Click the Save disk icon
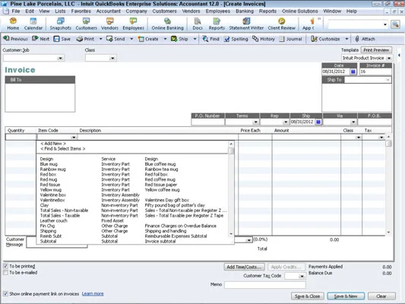The width and height of the screenshot is (405, 304). (x=56, y=39)
